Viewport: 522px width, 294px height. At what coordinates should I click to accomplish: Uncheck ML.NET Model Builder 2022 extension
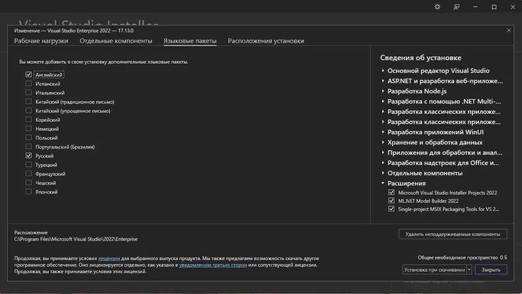pyautogui.click(x=391, y=201)
